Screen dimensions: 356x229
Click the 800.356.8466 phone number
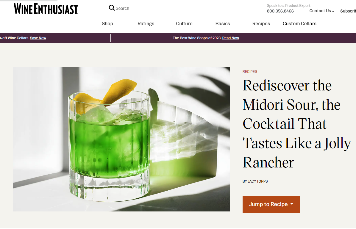[280, 11]
